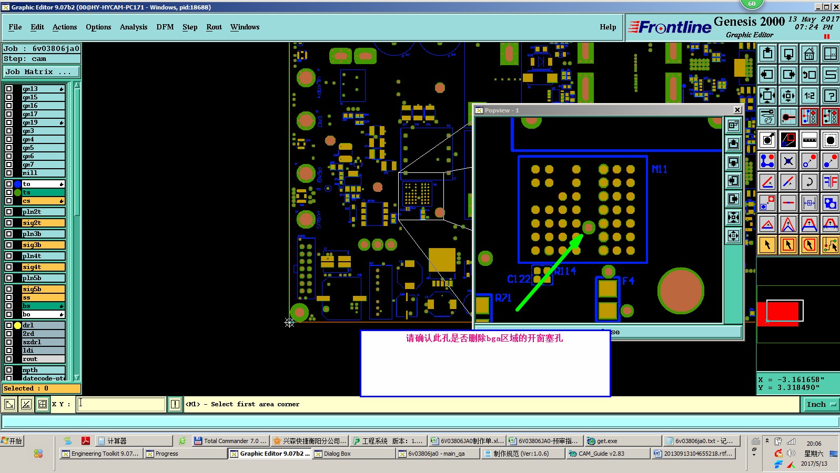Close the Popview - 1 window
The height and width of the screenshot is (473, 840).
click(x=737, y=110)
